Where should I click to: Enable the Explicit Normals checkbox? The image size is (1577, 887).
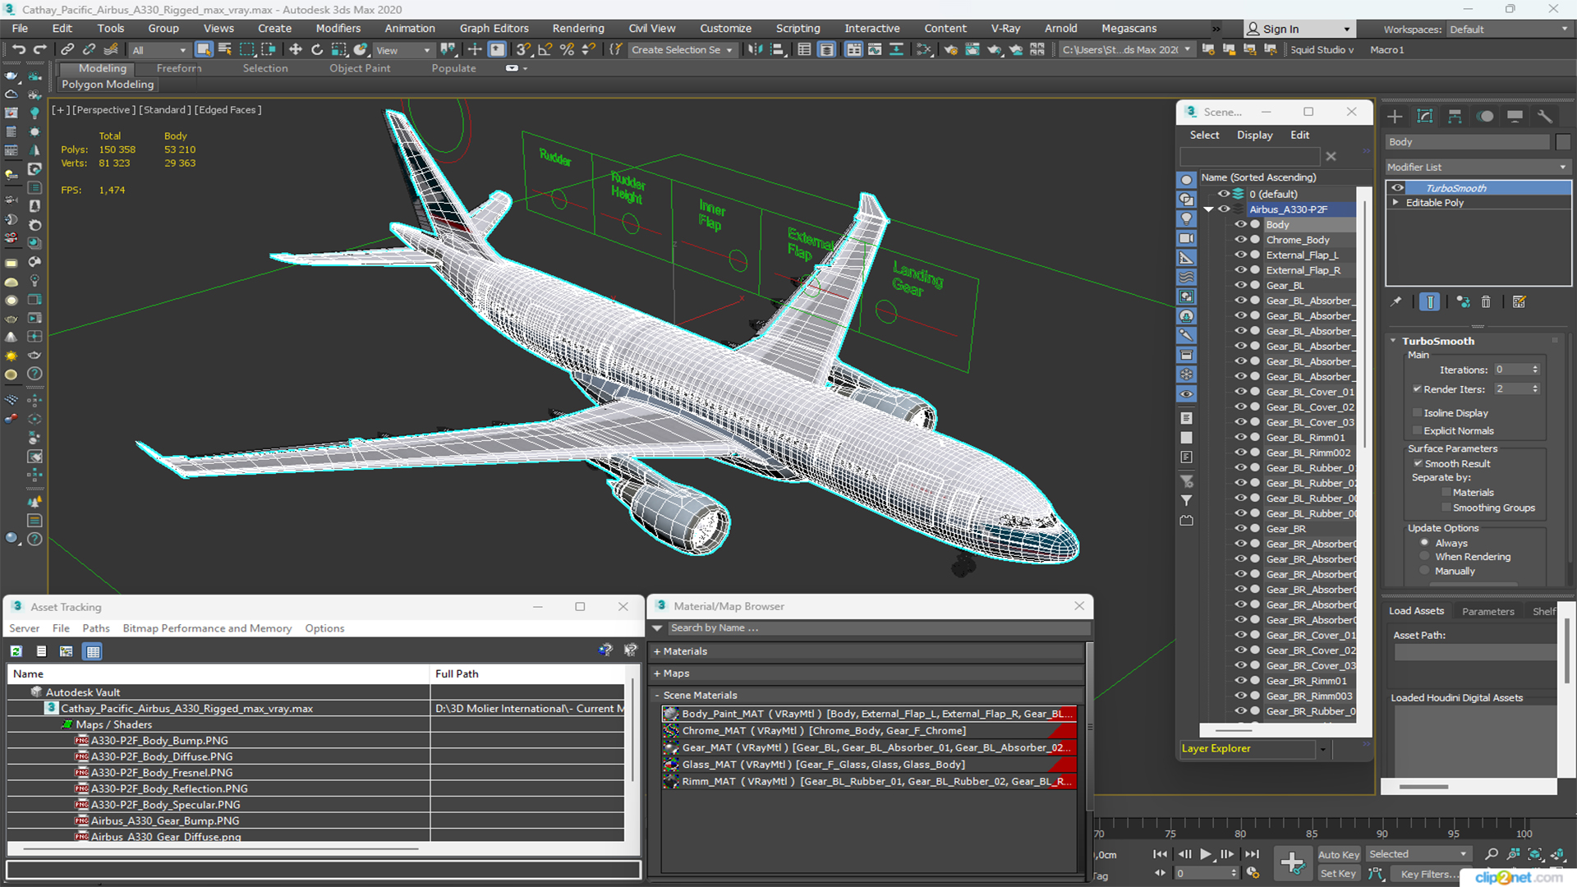click(1417, 430)
